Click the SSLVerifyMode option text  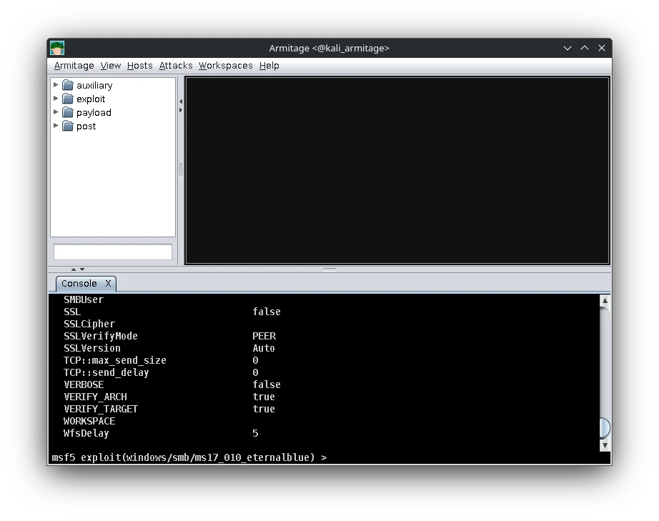(x=101, y=336)
